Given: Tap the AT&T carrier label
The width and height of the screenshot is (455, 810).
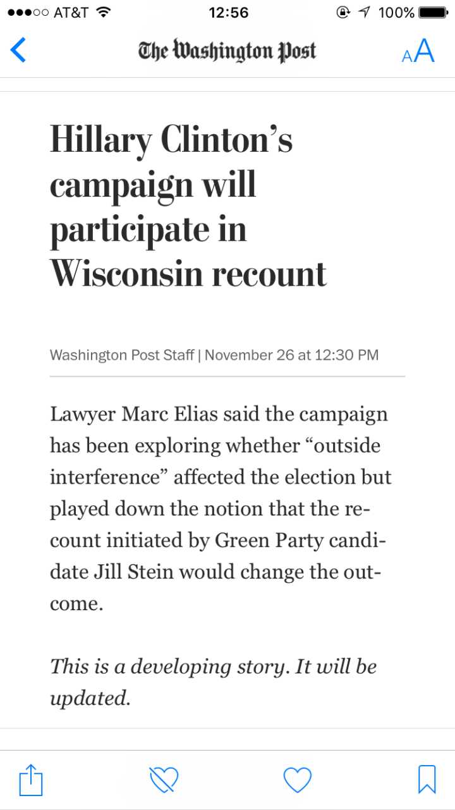Looking at the screenshot, I should (71, 12).
